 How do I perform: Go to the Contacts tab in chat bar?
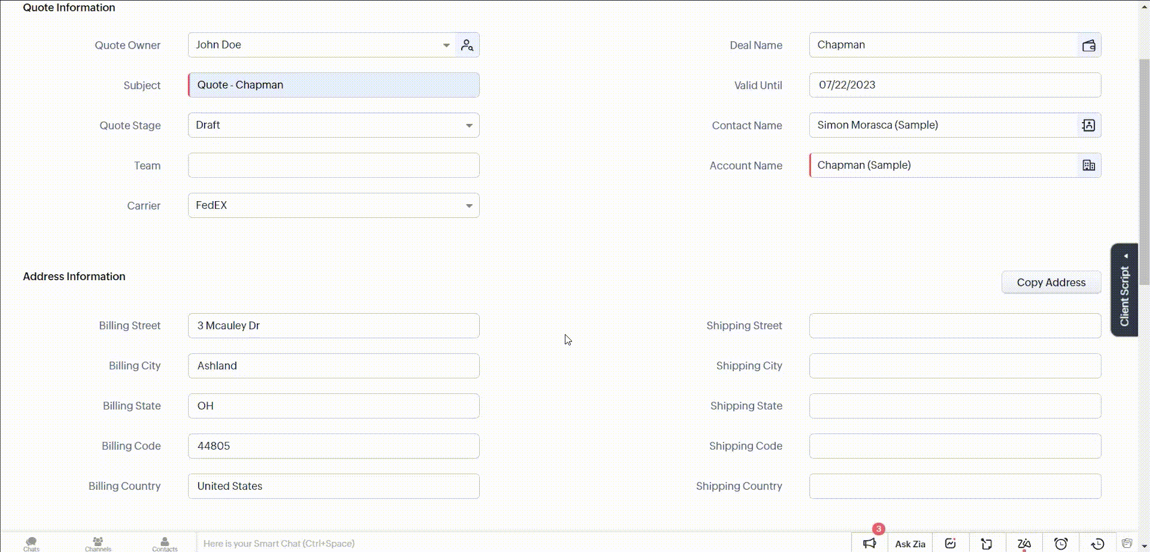(x=165, y=544)
